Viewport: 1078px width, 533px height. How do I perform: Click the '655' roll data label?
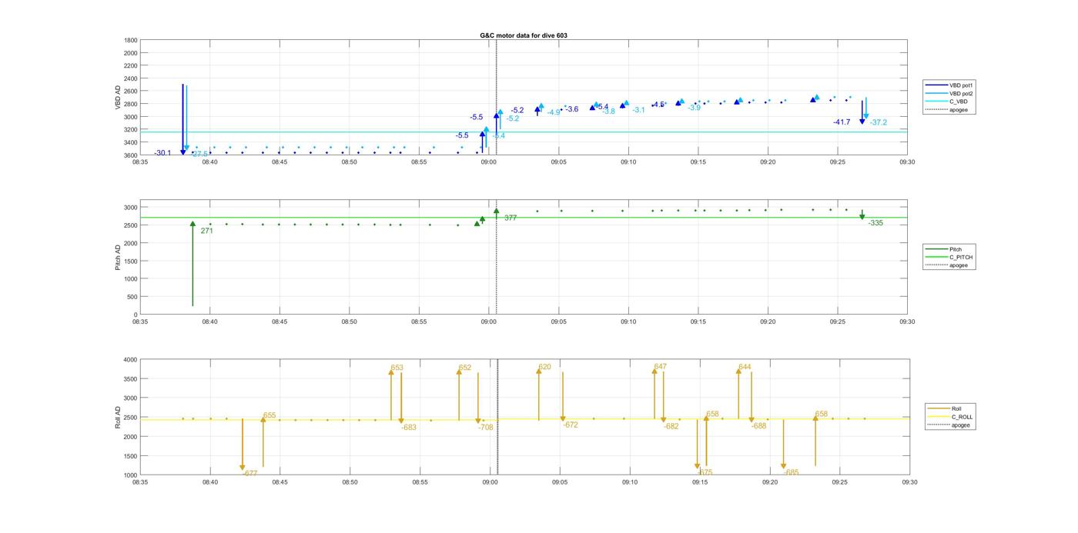(269, 415)
